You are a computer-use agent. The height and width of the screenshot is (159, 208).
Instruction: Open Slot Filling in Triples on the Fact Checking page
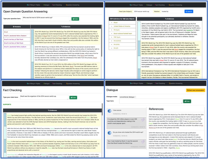click(x=33, y=84)
